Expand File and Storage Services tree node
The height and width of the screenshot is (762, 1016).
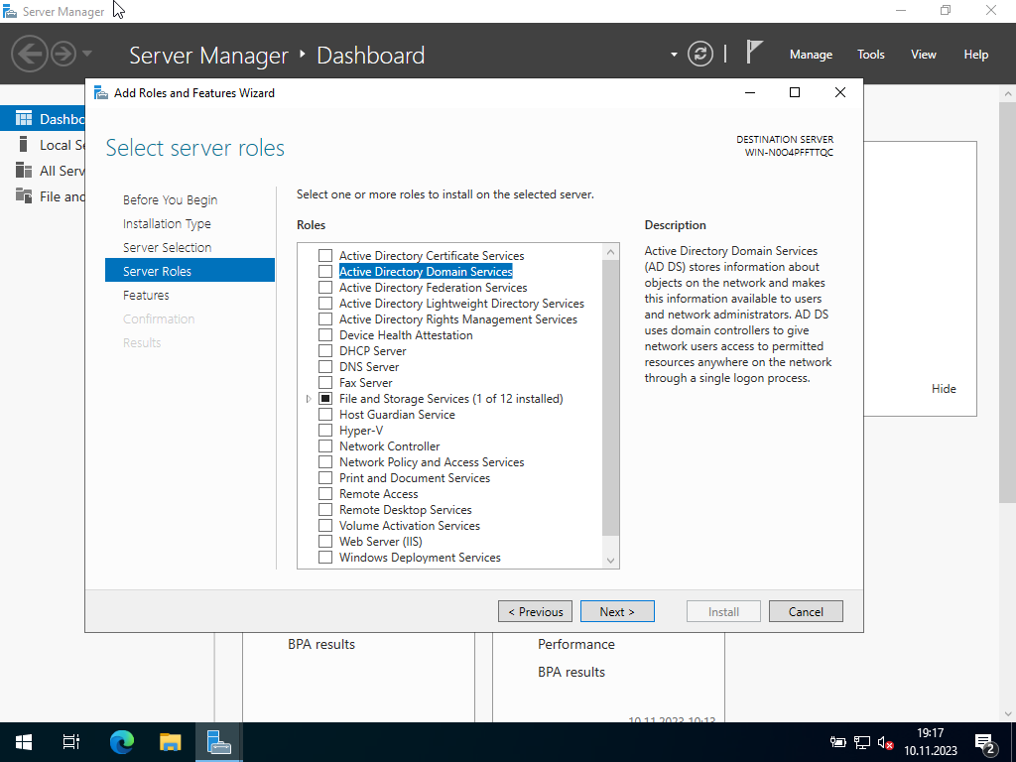(x=309, y=399)
